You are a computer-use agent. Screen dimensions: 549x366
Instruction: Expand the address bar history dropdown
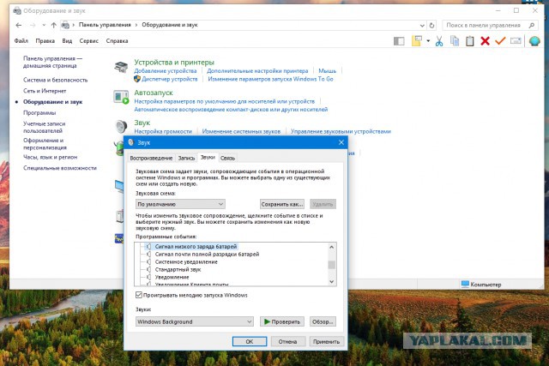tap(422, 26)
